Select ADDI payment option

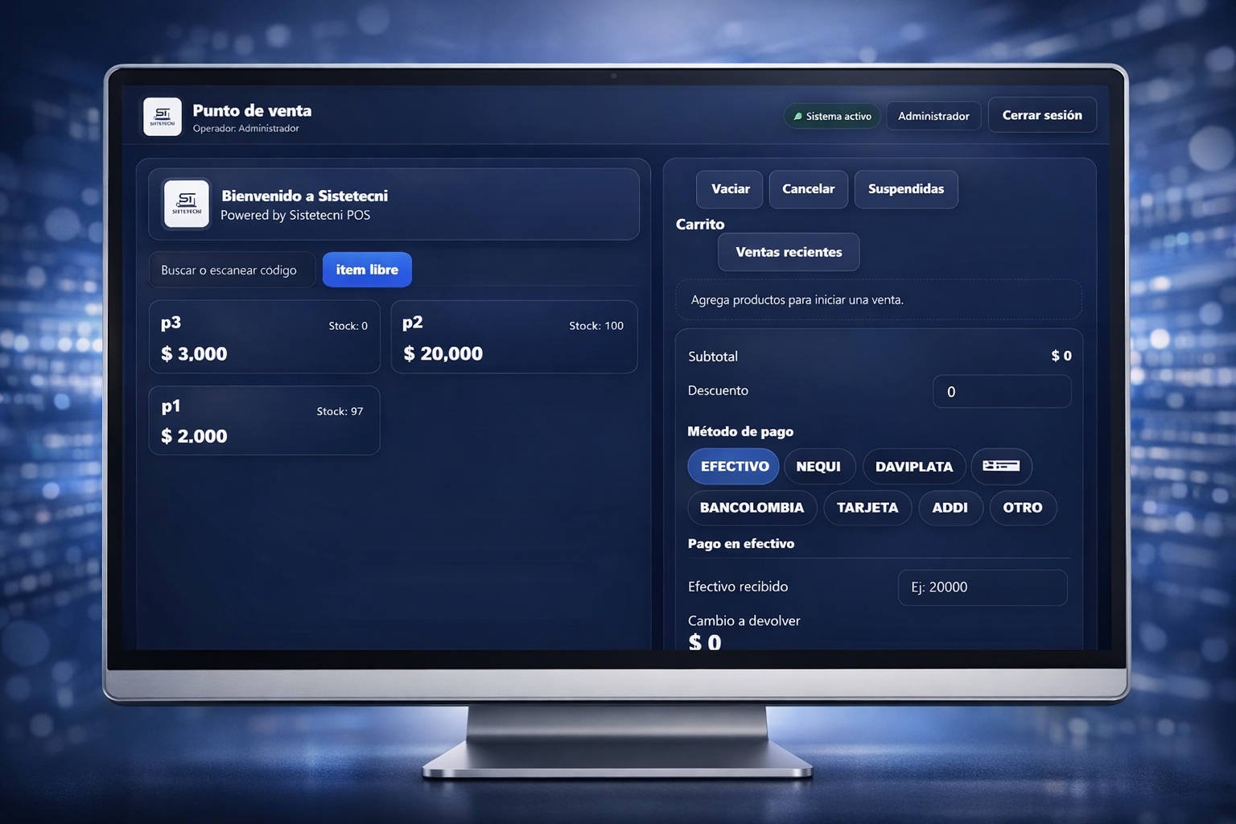tap(950, 508)
